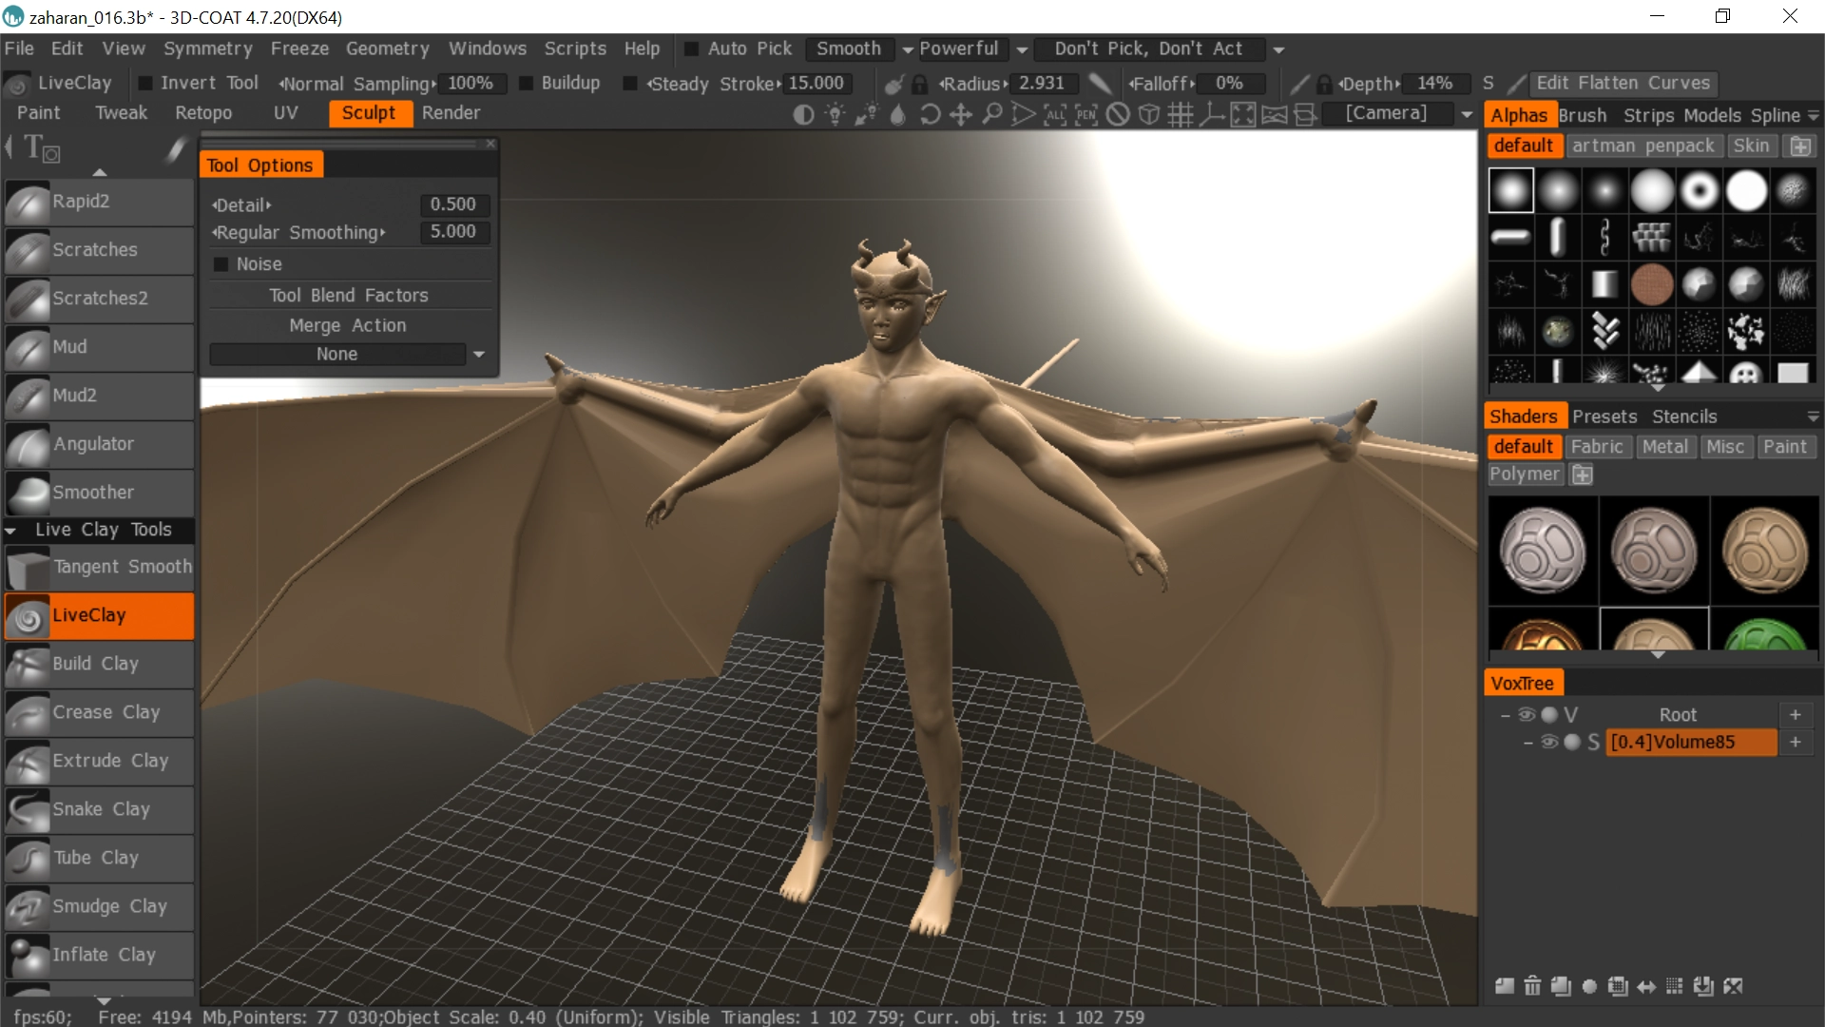Click the Tool Blend Factors button
This screenshot has height=1027, width=1825.
point(348,296)
